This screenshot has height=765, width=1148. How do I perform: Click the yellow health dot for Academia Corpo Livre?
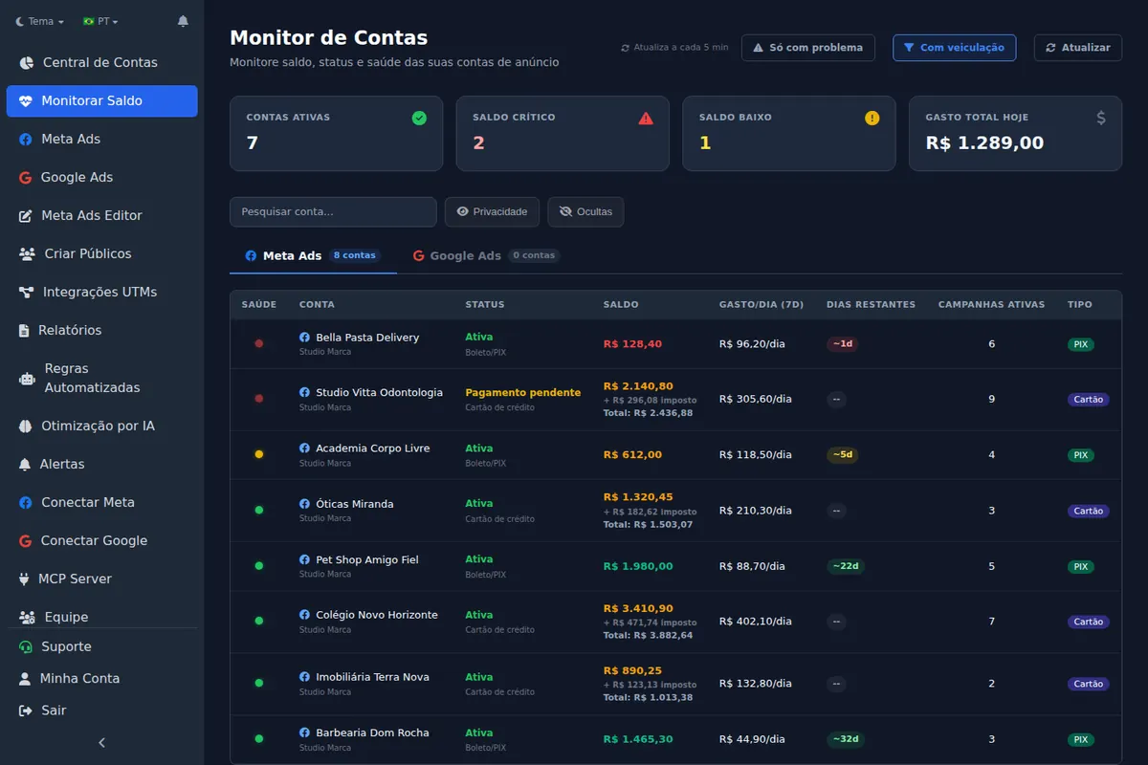pos(258,454)
